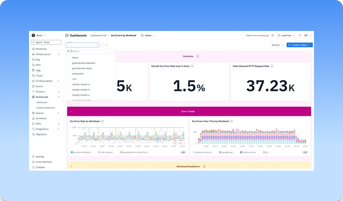Image resolution: width=343 pixels, height=201 pixels.
Task: Show info for 5xx Errors Over Time by Workload
Action: point(232,121)
